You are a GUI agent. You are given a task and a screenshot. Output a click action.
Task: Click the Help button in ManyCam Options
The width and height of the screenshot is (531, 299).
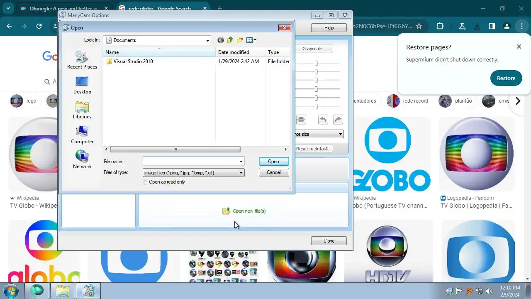click(329, 28)
